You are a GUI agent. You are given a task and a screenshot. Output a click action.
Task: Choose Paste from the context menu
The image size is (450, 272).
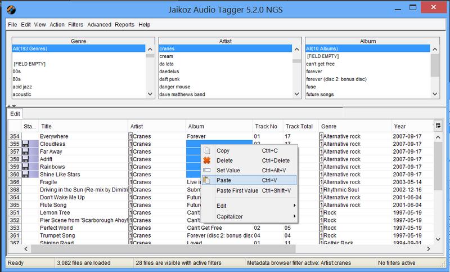tap(249, 180)
